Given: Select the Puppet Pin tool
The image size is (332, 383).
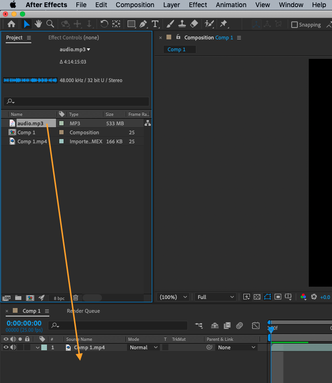Looking at the screenshot, I should click(223, 24).
